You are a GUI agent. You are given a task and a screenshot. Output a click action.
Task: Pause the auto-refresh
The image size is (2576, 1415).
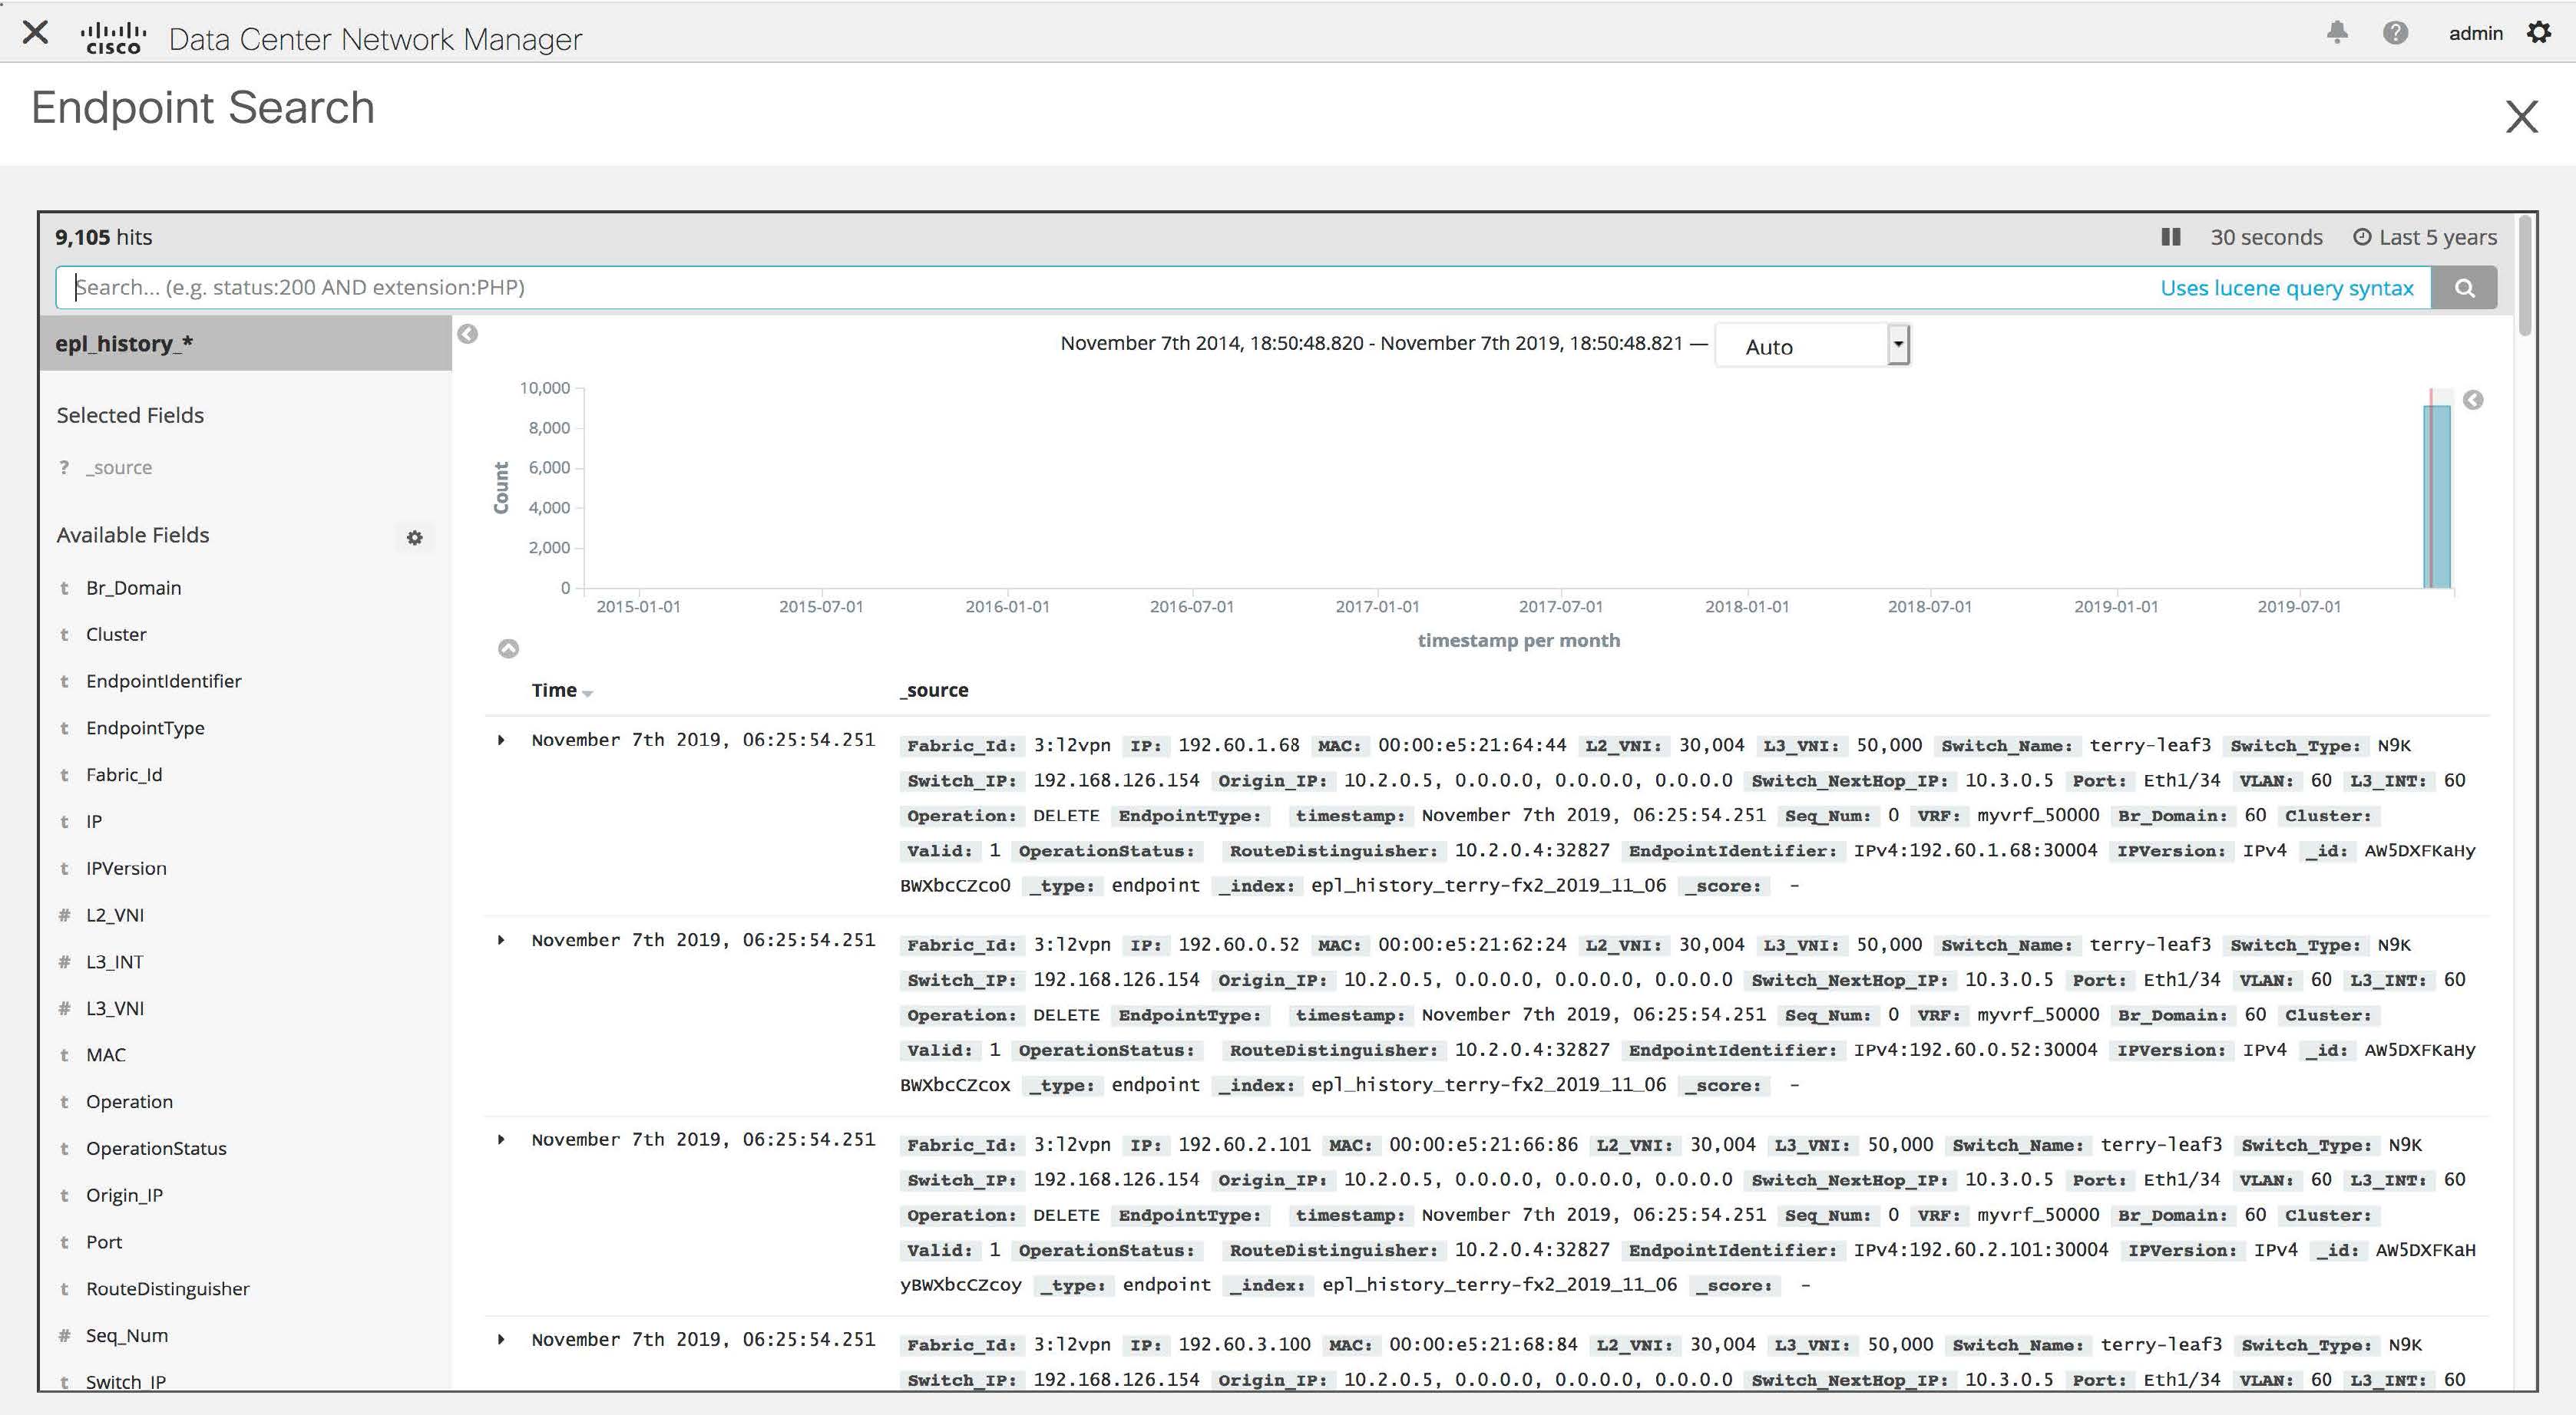[x=2170, y=237]
